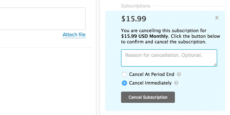Click the Cancel At Period End label text

152,74
